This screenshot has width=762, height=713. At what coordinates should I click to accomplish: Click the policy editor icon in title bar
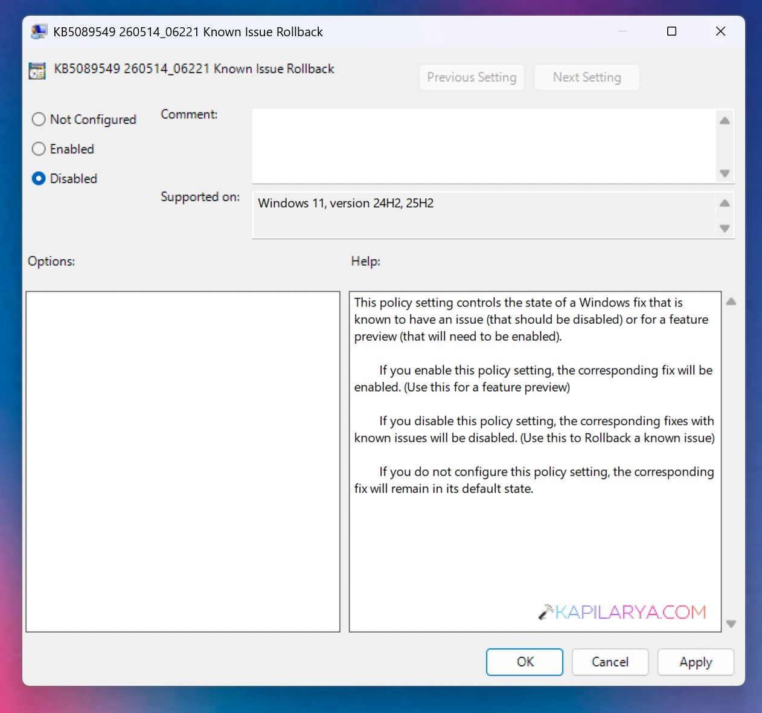[39, 31]
